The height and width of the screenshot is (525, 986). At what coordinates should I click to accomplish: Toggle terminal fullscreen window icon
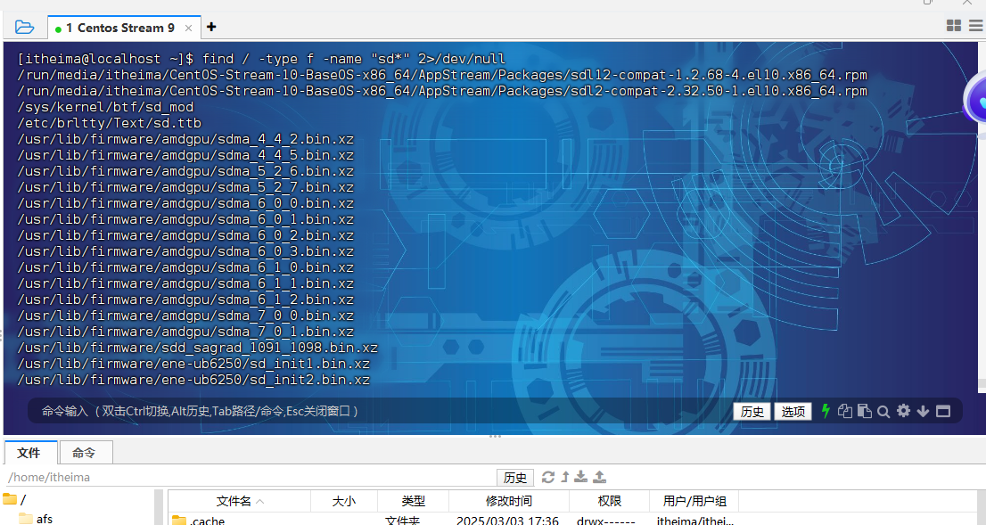[x=942, y=411]
